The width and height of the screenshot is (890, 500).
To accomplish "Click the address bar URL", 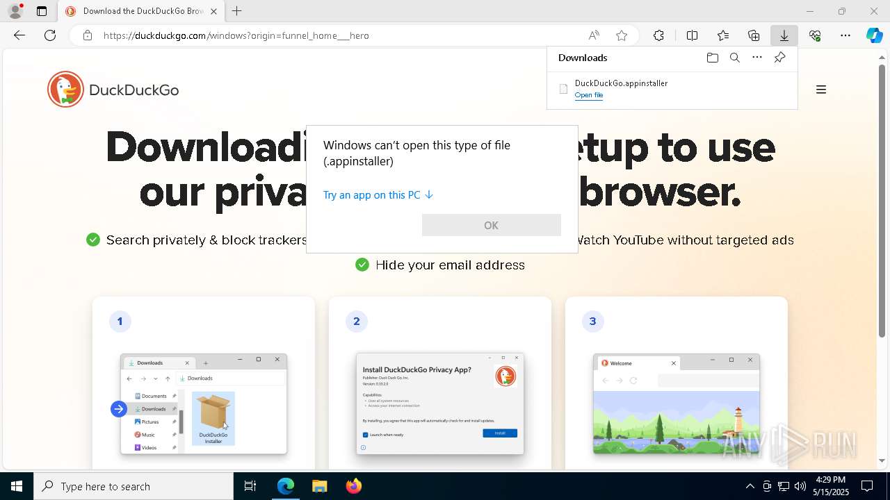I will point(236,35).
